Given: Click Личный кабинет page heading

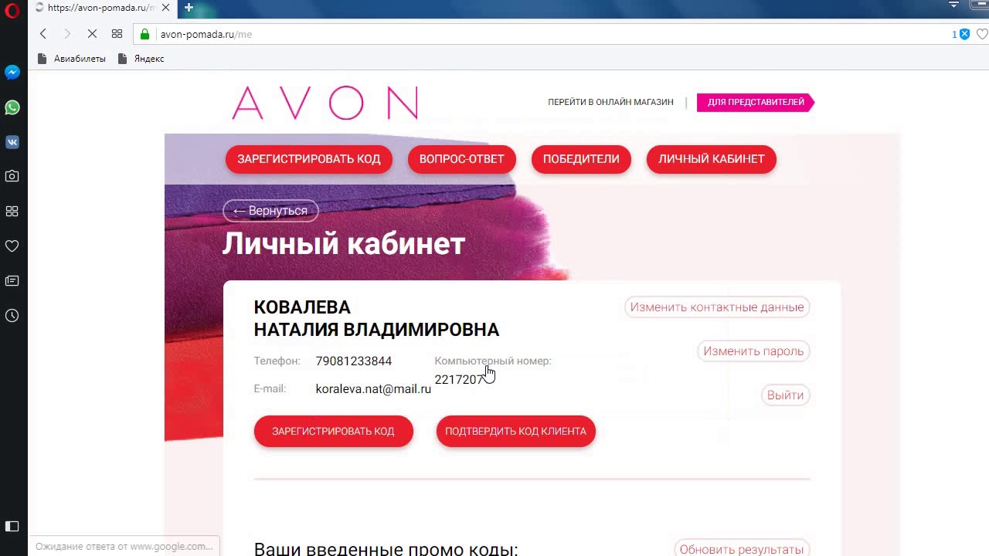Looking at the screenshot, I should click(344, 244).
